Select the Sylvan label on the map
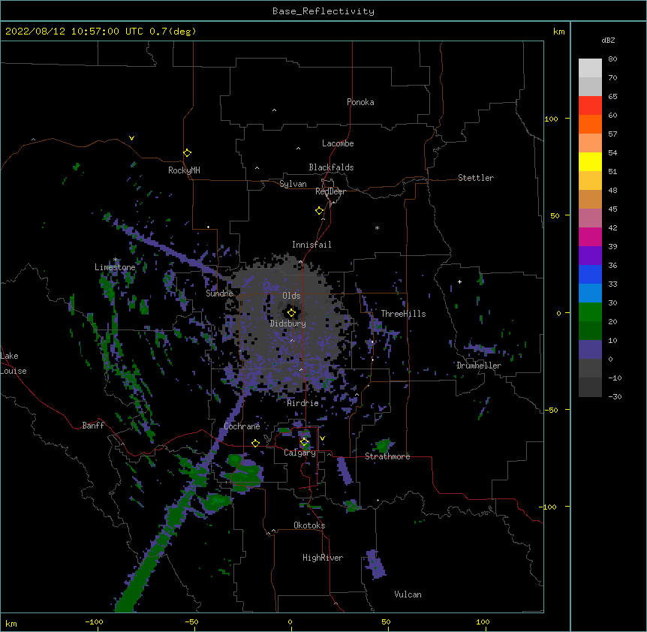This screenshot has height=632, width=647. click(x=293, y=184)
